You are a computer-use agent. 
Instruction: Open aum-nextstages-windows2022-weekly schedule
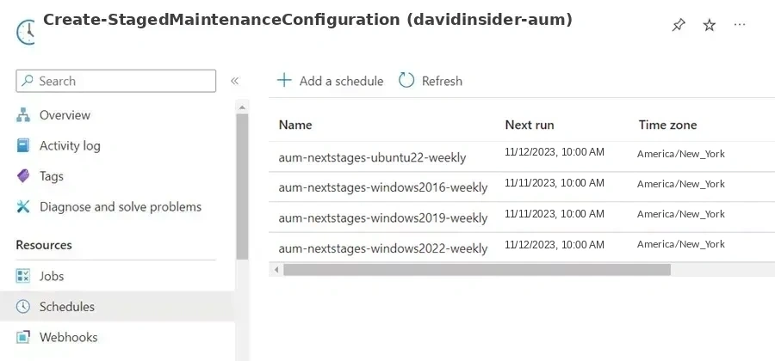(x=383, y=248)
